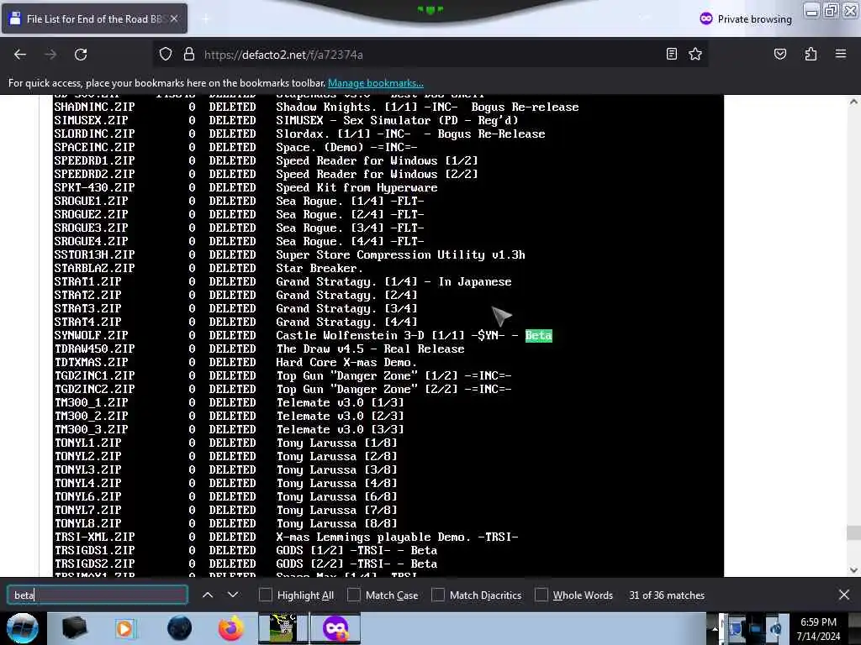Click 'X-mas Lemmings playable Demo' description
Image resolution: width=861 pixels, height=645 pixels.
click(x=373, y=537)
